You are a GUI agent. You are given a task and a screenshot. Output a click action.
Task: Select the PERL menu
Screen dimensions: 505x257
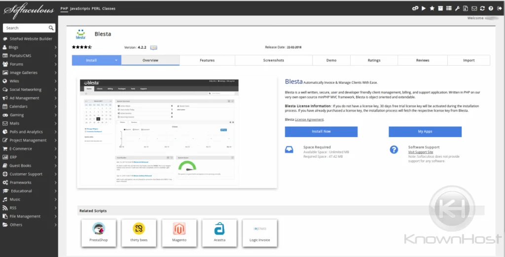[96, 9]
